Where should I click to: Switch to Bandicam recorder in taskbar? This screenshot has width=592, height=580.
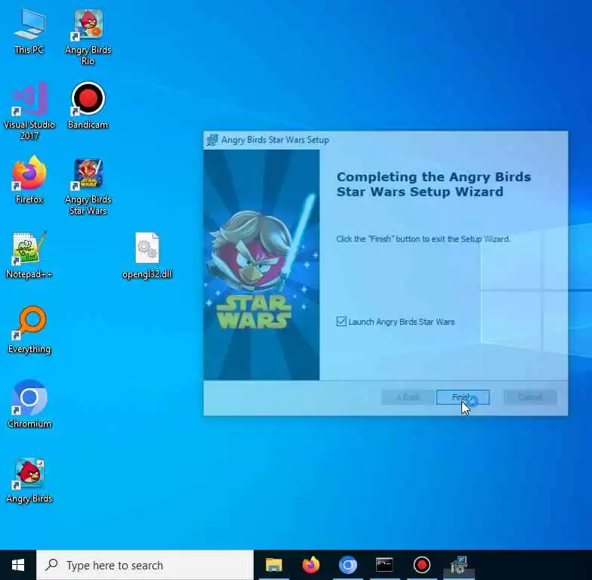coord(421,565)
